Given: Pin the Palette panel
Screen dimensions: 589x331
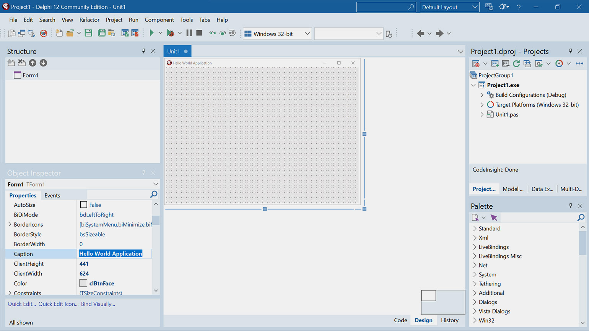Looking at the screenshot, I should tap(570, 206).
